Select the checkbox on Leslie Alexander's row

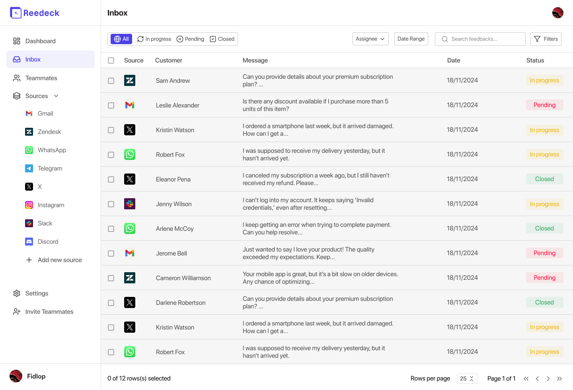click(x=111, y=105)
